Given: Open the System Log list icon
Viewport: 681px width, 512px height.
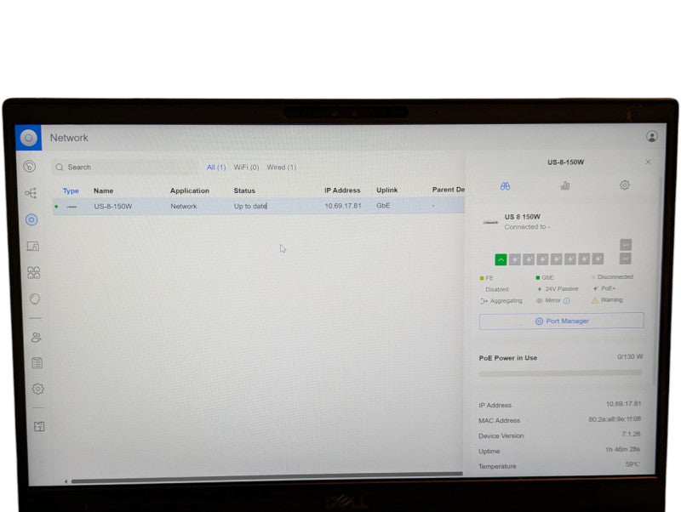Looking at the screenshot, I should 37,363.
